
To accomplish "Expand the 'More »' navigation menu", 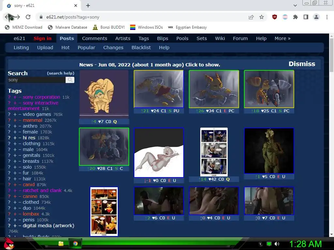I will [282, 38].
